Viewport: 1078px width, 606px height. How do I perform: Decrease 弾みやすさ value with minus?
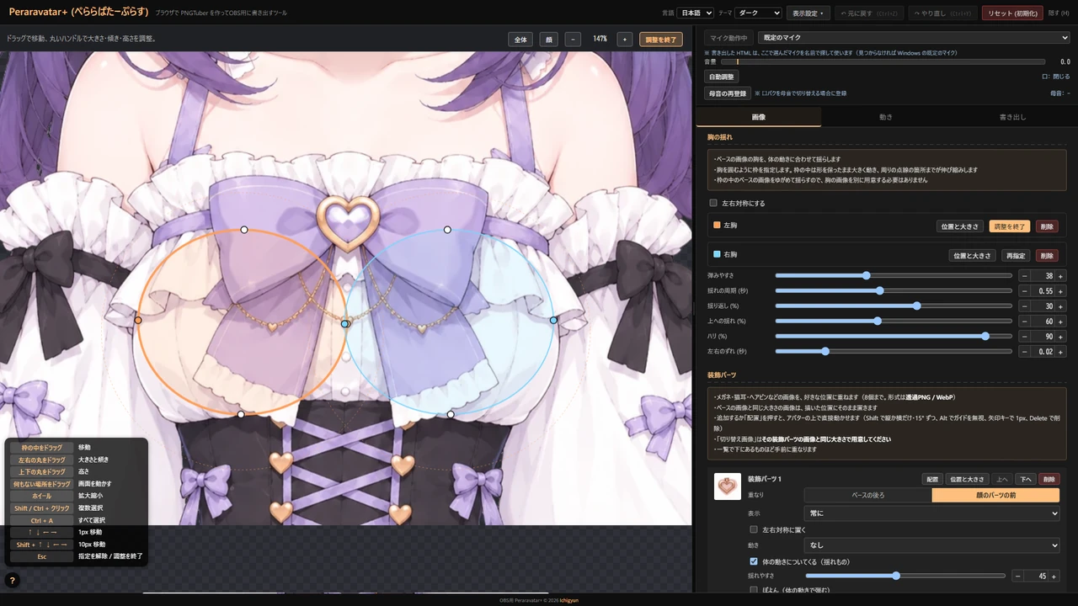(1024, 276)
